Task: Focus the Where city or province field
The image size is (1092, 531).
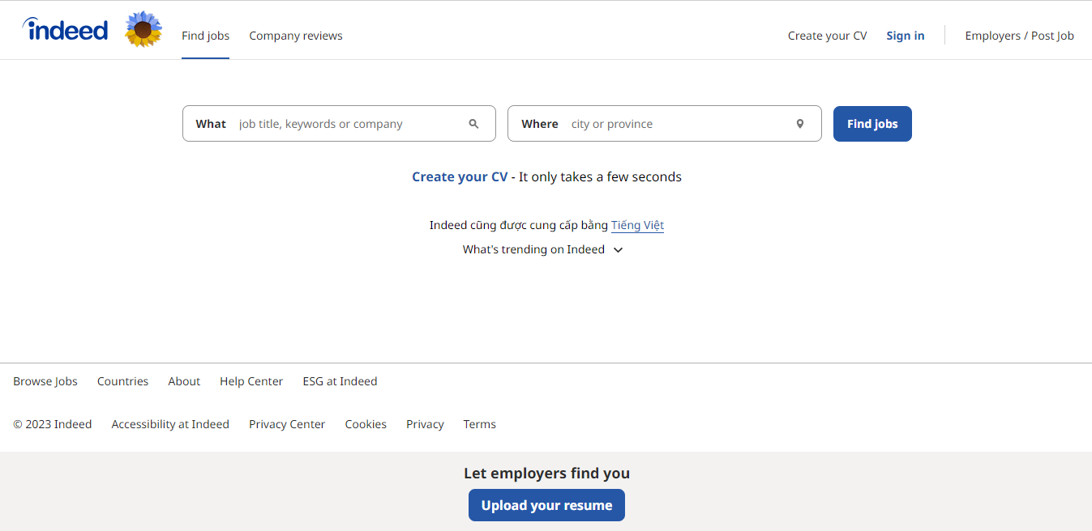Action: [664, 124]
